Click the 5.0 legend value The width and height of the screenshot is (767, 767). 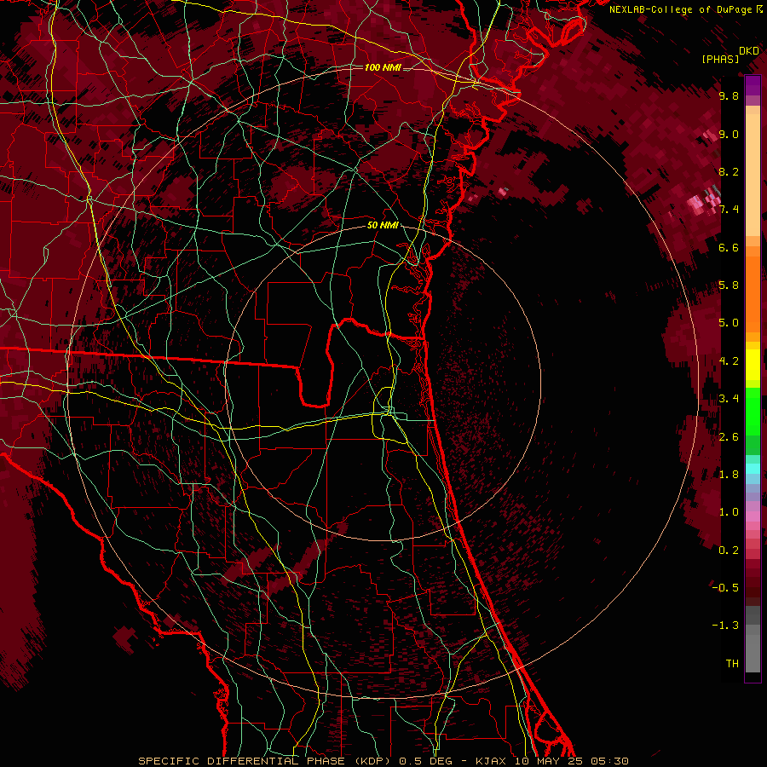click(729, 323)
